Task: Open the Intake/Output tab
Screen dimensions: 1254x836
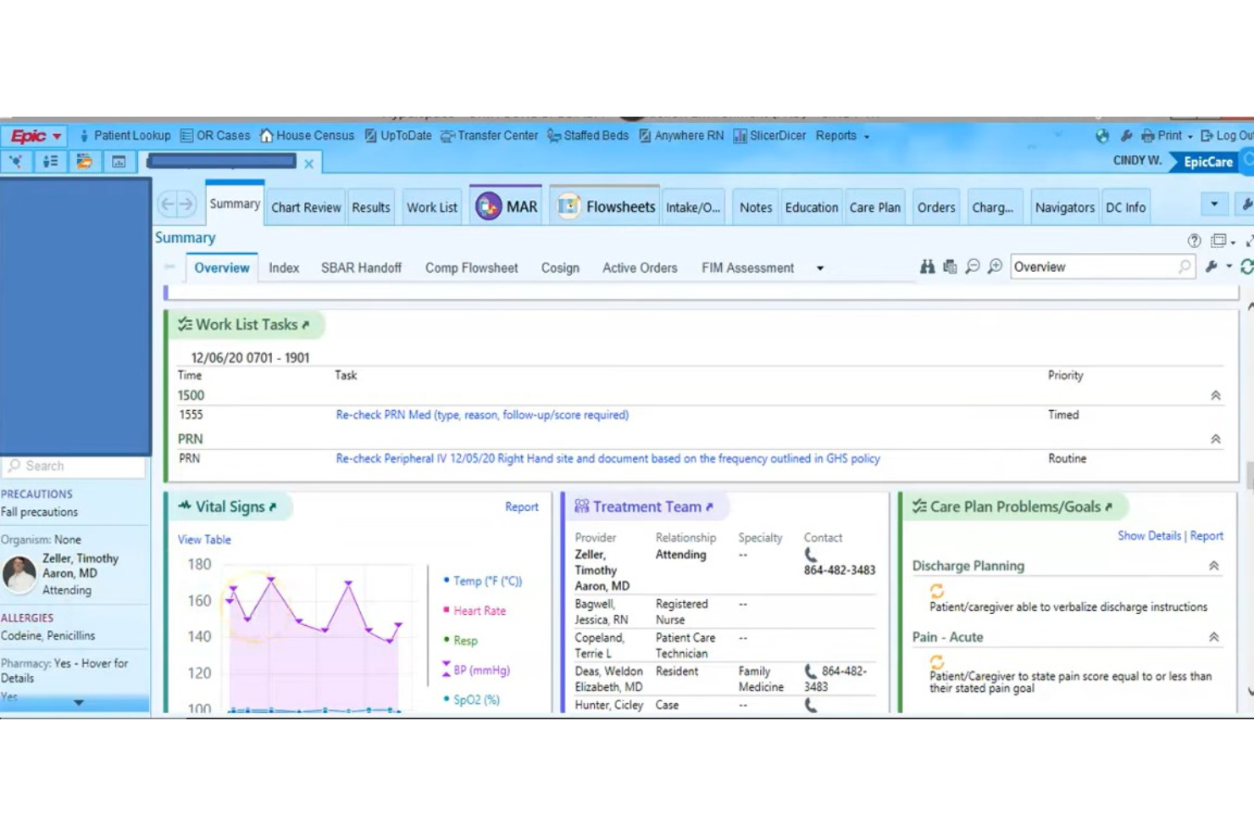Action: 693,208
